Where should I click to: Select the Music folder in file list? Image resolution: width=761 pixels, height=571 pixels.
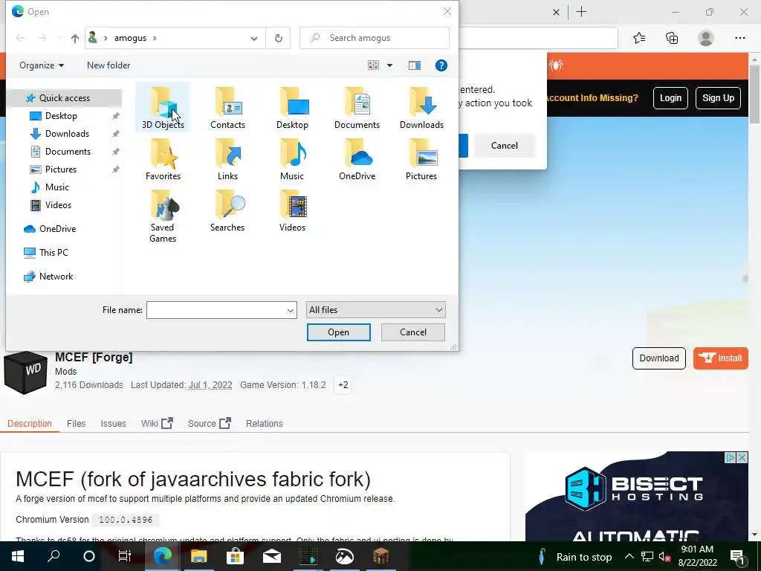click(292, 159)
